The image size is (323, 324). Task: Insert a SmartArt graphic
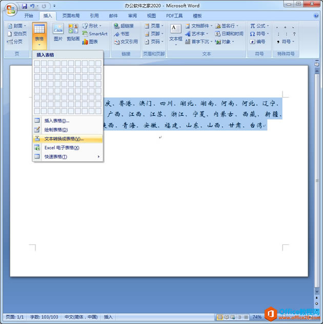[95, 34]
